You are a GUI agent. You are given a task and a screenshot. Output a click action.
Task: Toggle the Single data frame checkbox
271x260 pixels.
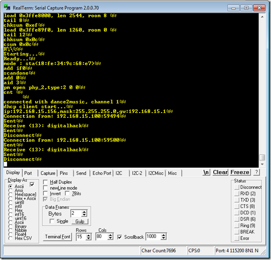[52, 221]
